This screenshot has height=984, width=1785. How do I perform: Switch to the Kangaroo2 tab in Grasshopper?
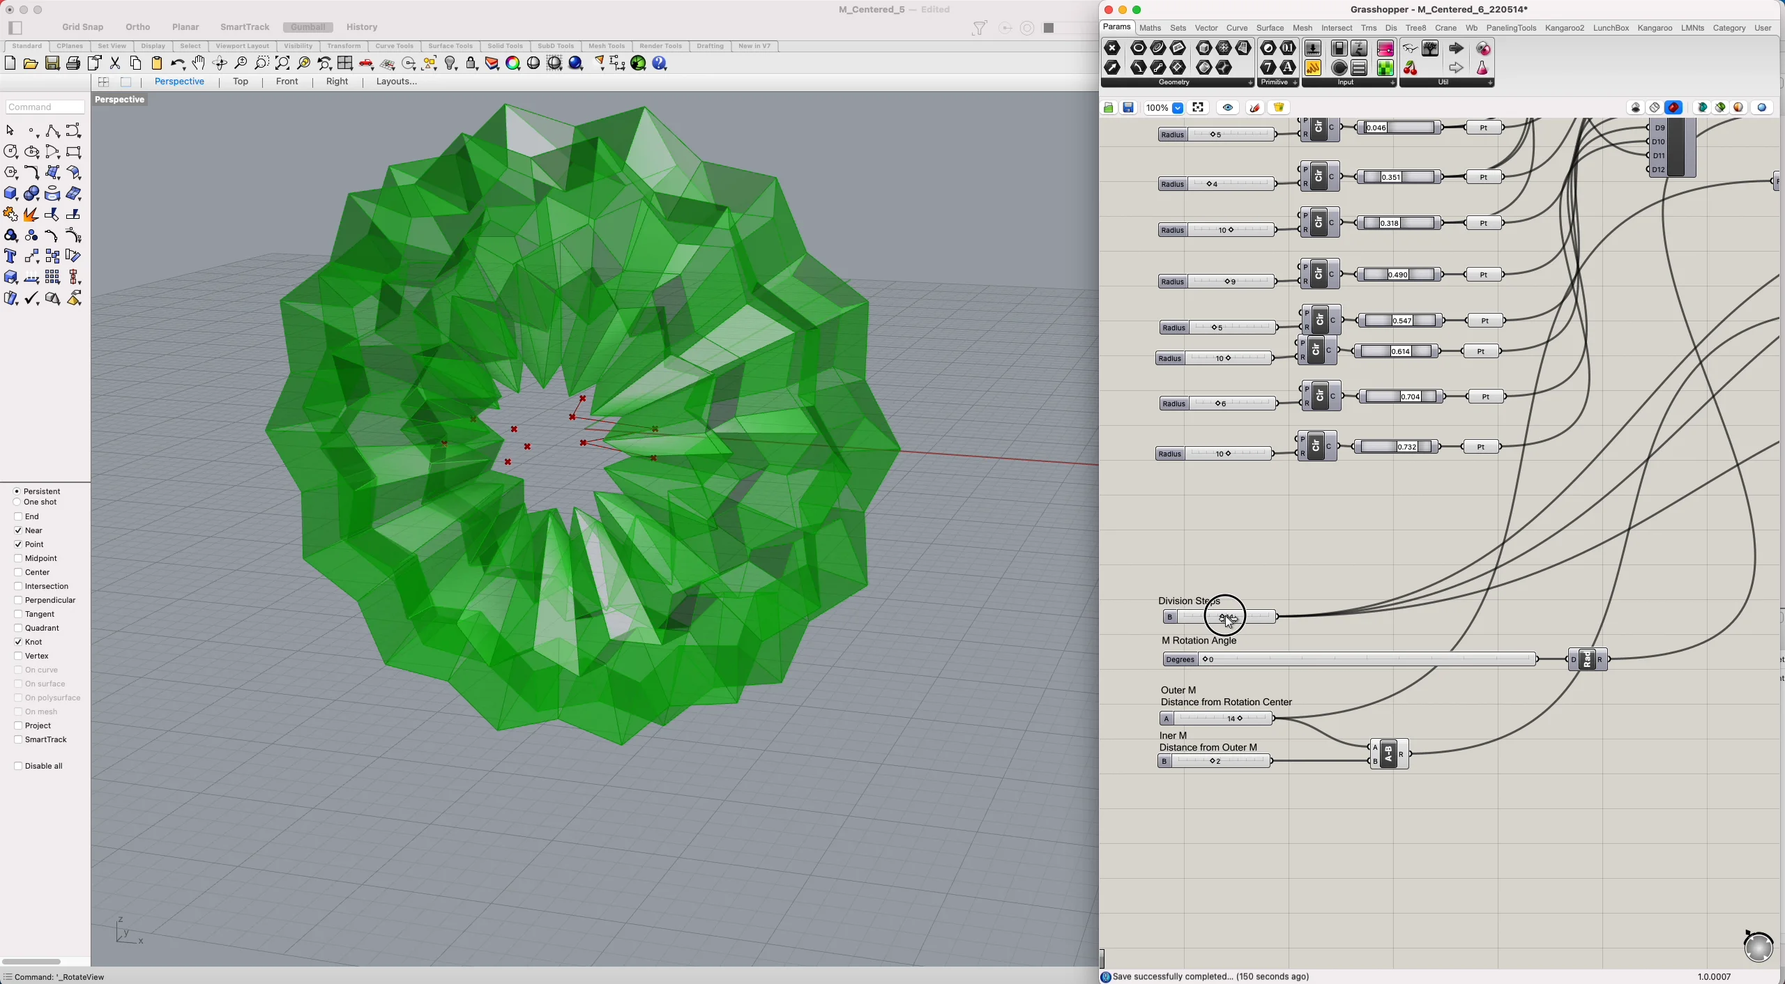1564,28
